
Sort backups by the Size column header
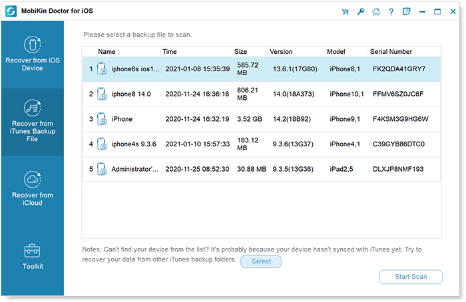240,51
